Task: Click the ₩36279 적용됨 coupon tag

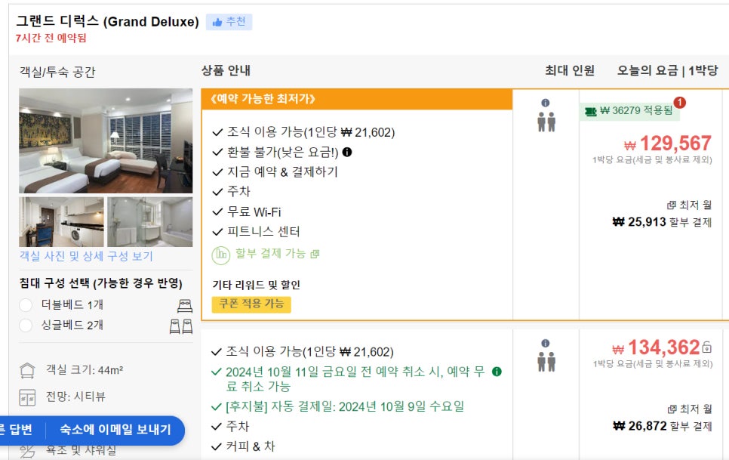Action: (x=629, y=111)
